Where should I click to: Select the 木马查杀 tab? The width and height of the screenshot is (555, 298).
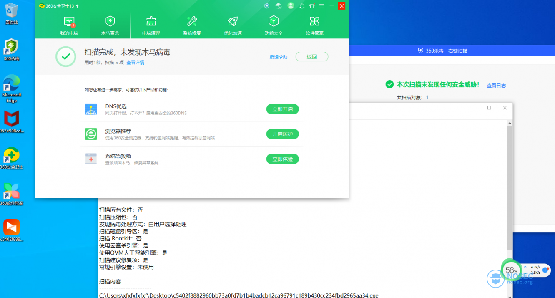click(110, 26)
